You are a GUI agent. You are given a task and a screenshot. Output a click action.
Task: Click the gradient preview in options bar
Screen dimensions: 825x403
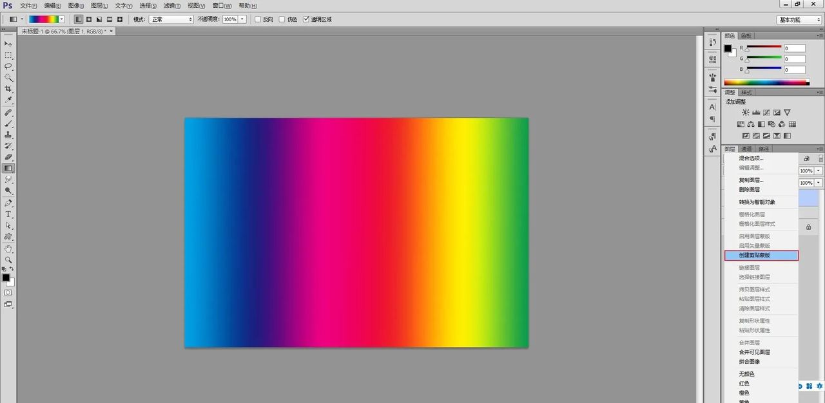point(43,19)
